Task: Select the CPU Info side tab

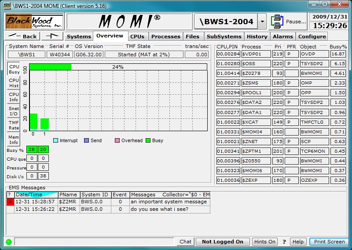Action: 14,97
